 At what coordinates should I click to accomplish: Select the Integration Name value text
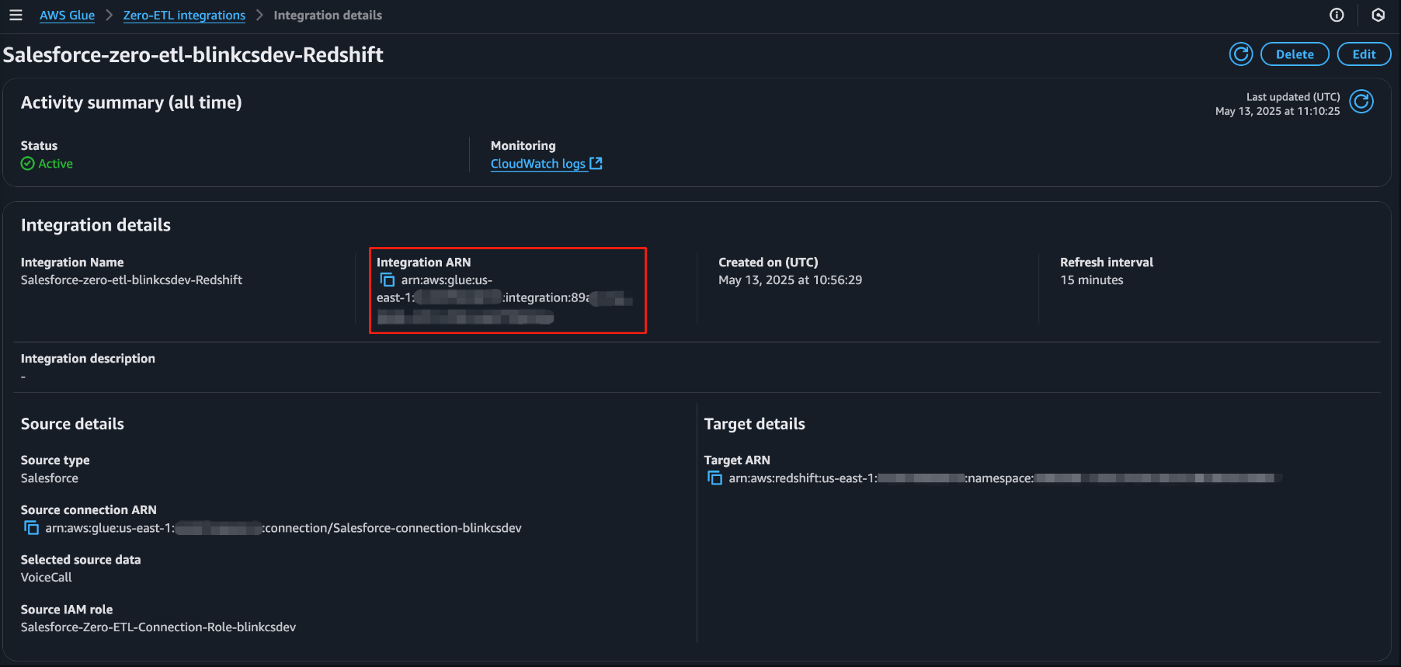(x=131, y=280)
